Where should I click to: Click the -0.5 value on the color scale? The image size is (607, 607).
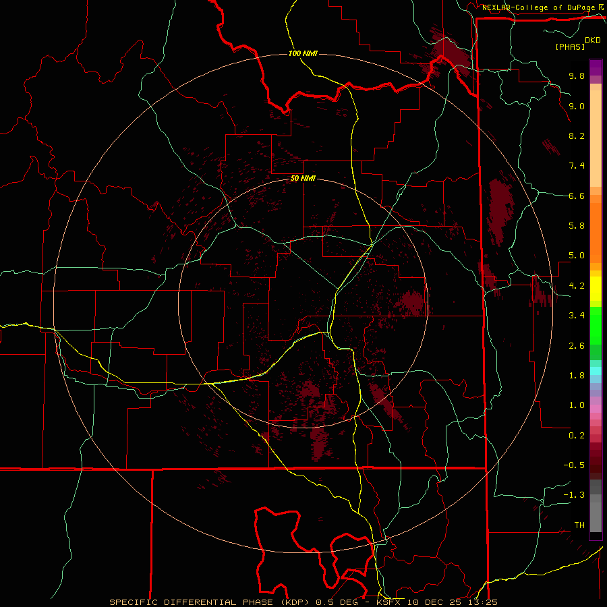click(x=574, y=465)
